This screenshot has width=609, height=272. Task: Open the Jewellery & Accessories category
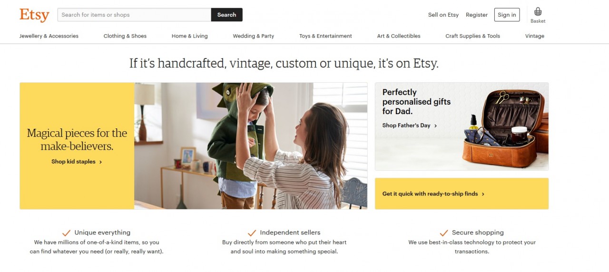tap(49, 36)
